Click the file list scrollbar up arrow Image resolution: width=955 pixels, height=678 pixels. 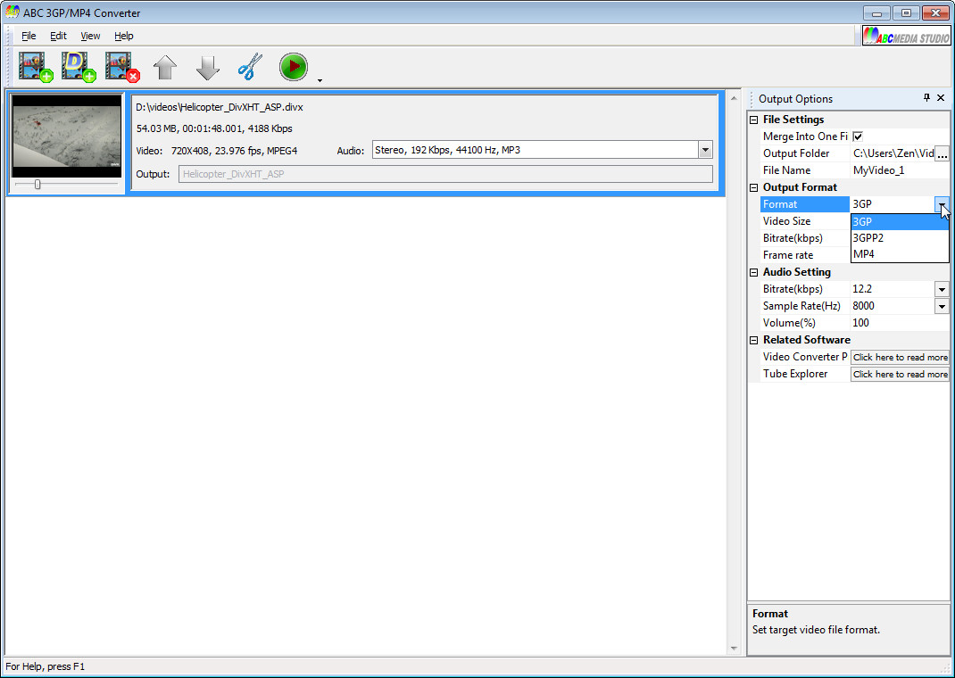click(734, 98)
